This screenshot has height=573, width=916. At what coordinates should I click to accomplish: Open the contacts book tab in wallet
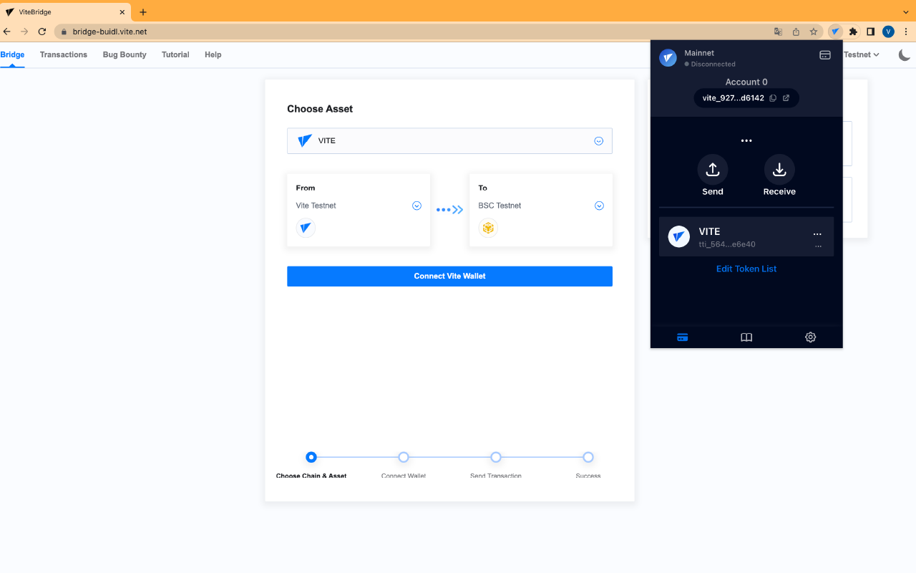pos(746,337)
